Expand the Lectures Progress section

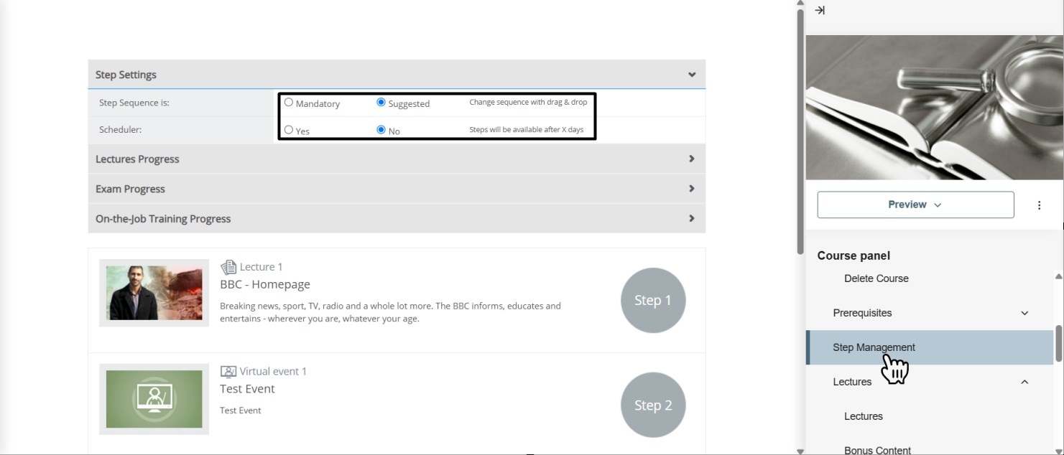pyautogui.click(x=691, y=159)
